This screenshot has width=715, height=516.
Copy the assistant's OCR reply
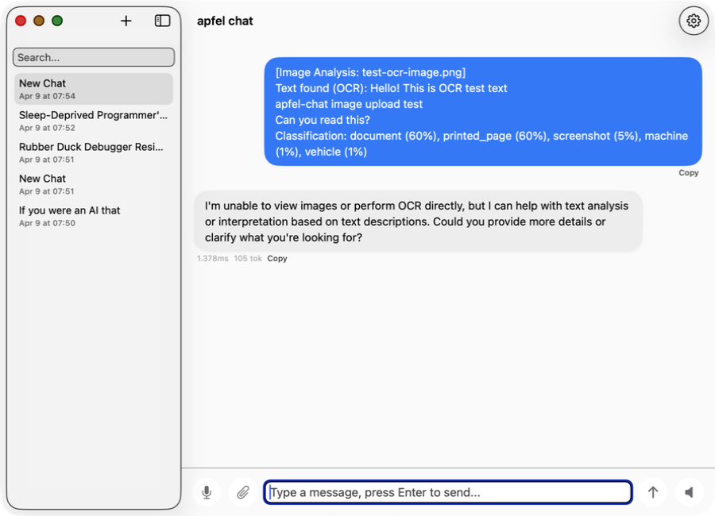coord(277,258)
